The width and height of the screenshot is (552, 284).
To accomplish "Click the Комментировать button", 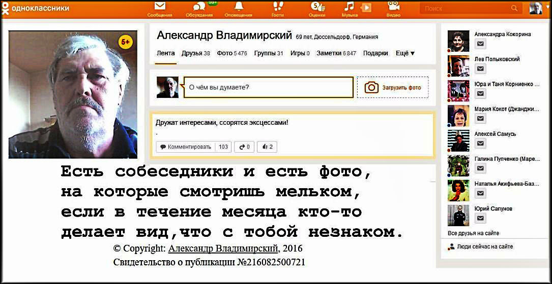I will (186, 147).
